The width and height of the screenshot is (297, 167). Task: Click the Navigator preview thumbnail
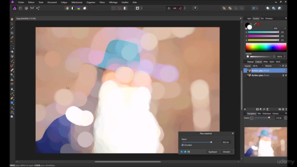click(266, 142)
